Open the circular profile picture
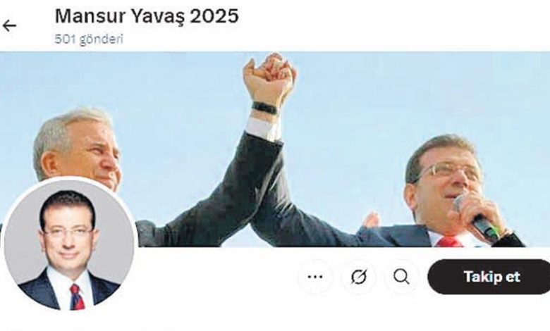 tap(69, 245)
